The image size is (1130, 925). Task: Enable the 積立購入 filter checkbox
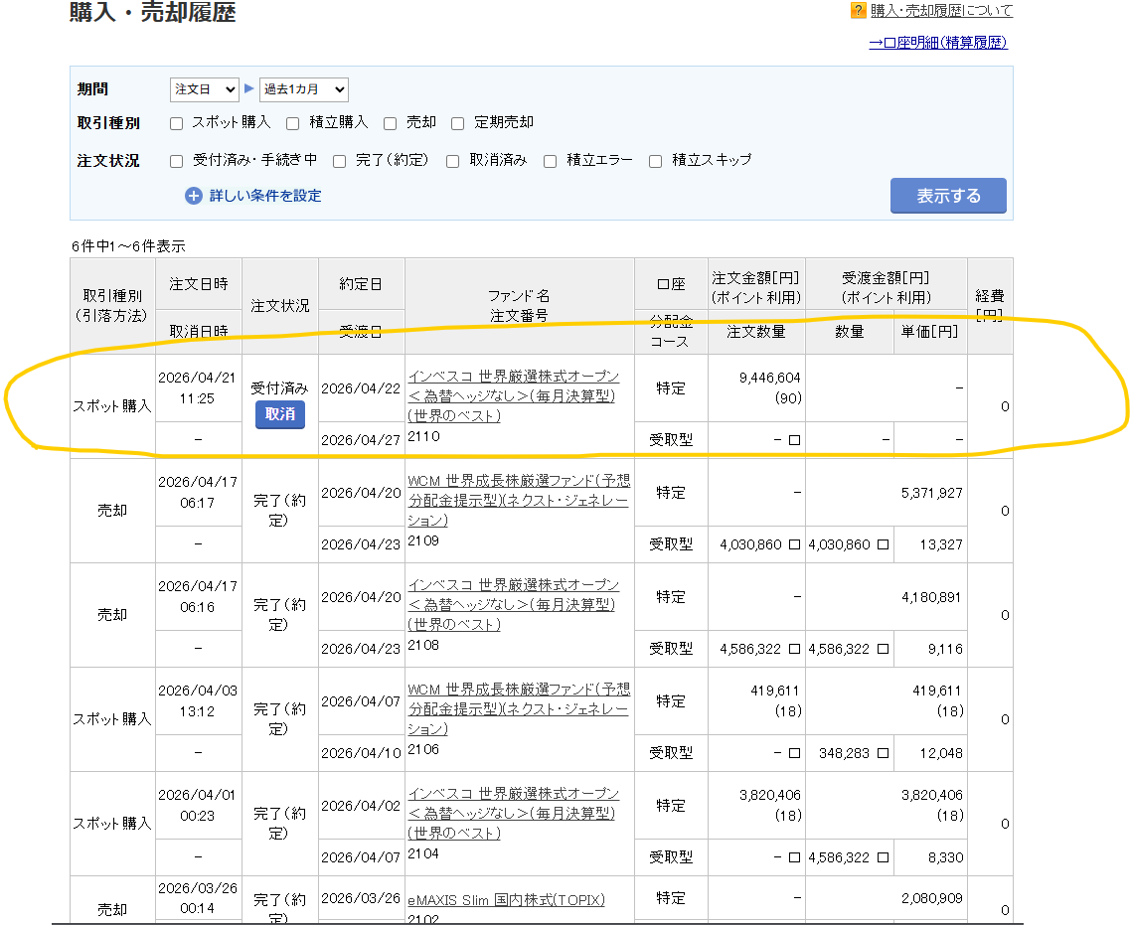(293, 123)
